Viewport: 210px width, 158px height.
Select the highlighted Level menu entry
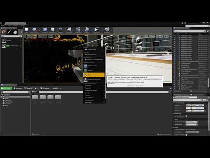click(x=94, y=75)
